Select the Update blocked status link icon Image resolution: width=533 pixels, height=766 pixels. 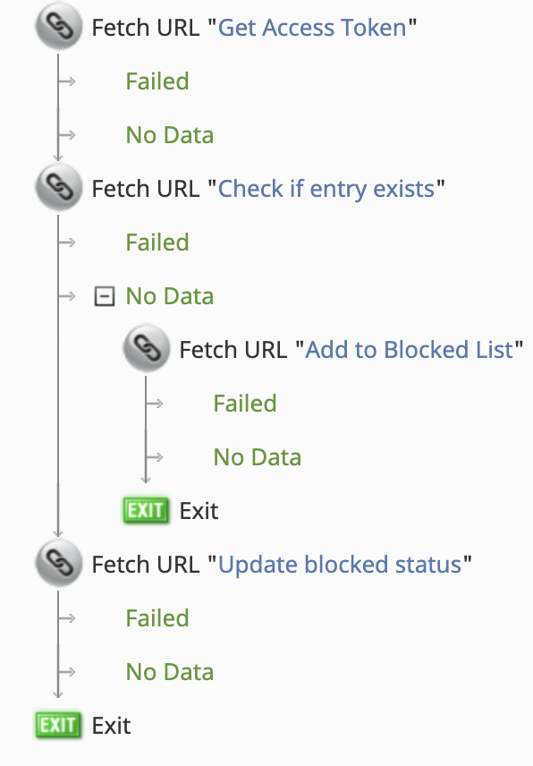point(58,564)
